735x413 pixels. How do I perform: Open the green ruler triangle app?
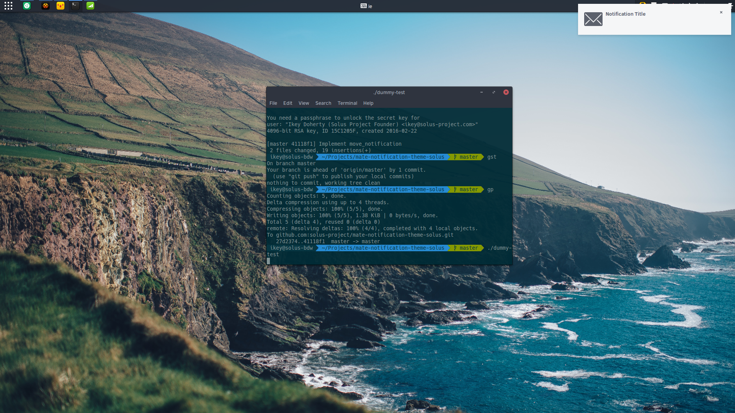click(90, 6)
